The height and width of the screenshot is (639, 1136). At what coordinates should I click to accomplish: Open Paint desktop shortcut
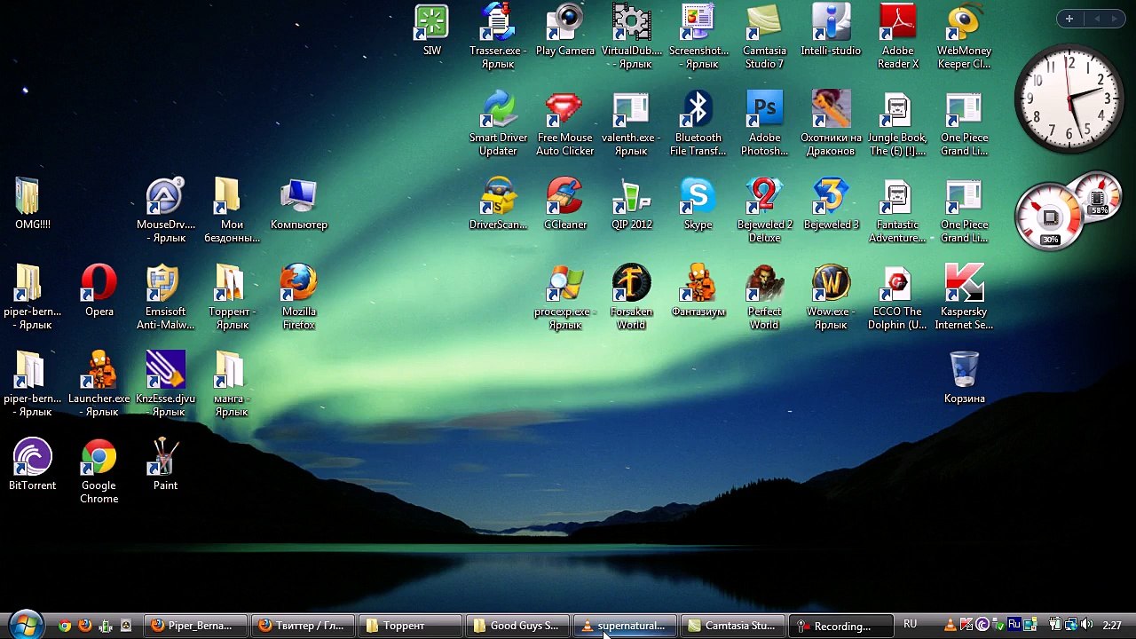point(165,465)
